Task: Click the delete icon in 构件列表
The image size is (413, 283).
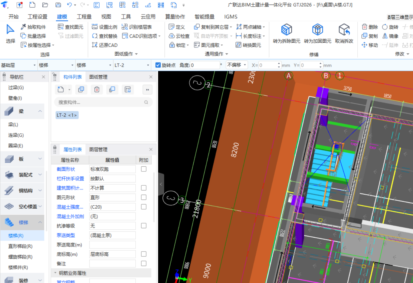Action: 97,89
